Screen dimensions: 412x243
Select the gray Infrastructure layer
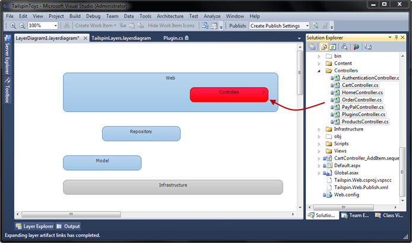tap(173, 187)
